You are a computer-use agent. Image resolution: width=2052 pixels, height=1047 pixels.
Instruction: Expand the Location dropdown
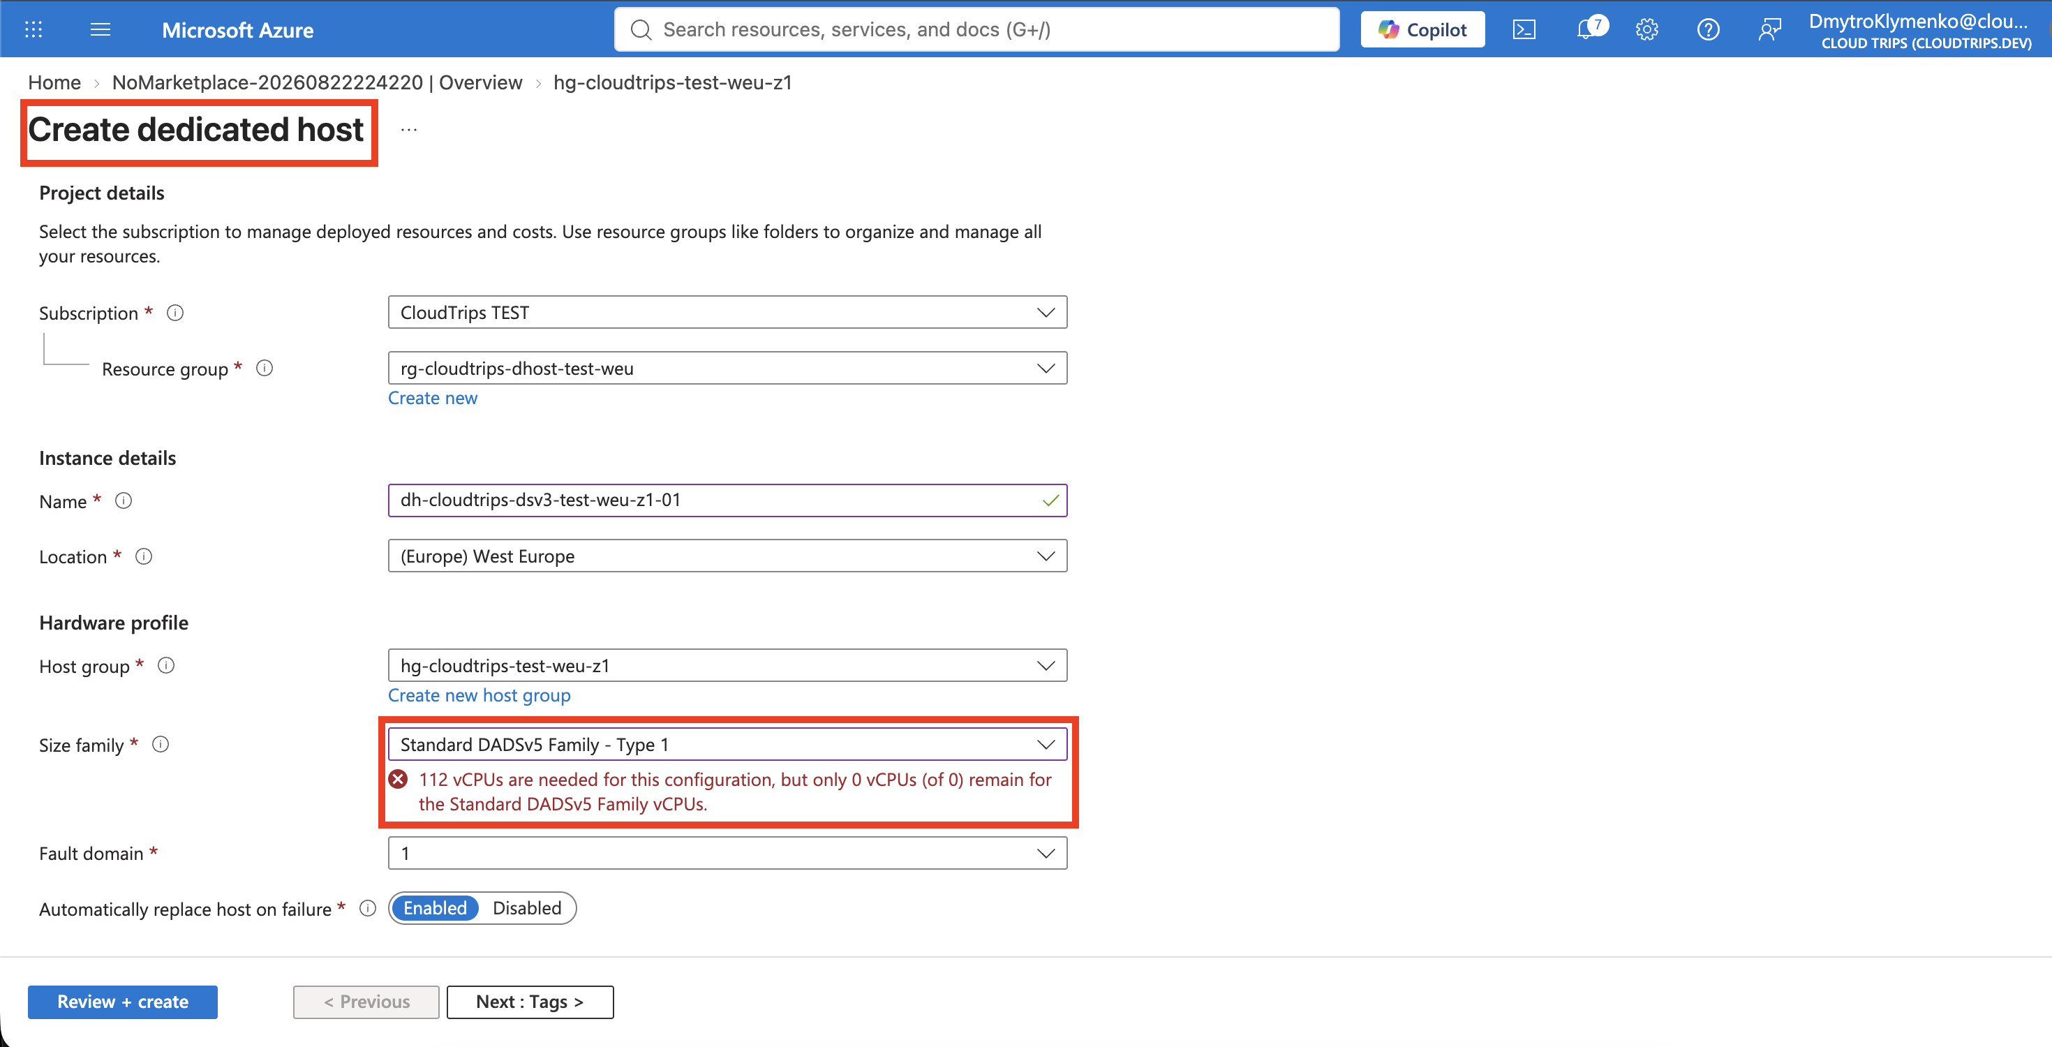[727, 556]
